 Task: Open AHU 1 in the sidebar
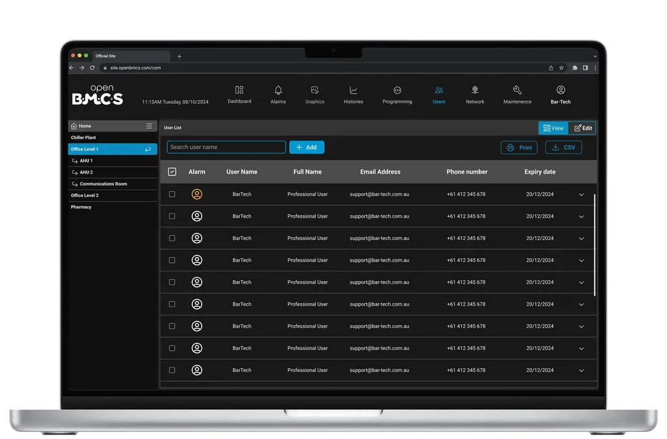click(x=86, y=161)
